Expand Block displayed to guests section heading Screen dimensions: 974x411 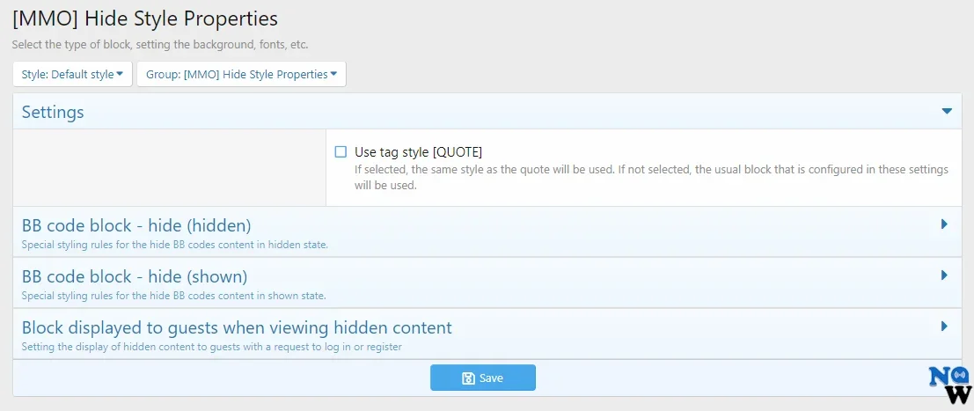(x=237, y=327)
